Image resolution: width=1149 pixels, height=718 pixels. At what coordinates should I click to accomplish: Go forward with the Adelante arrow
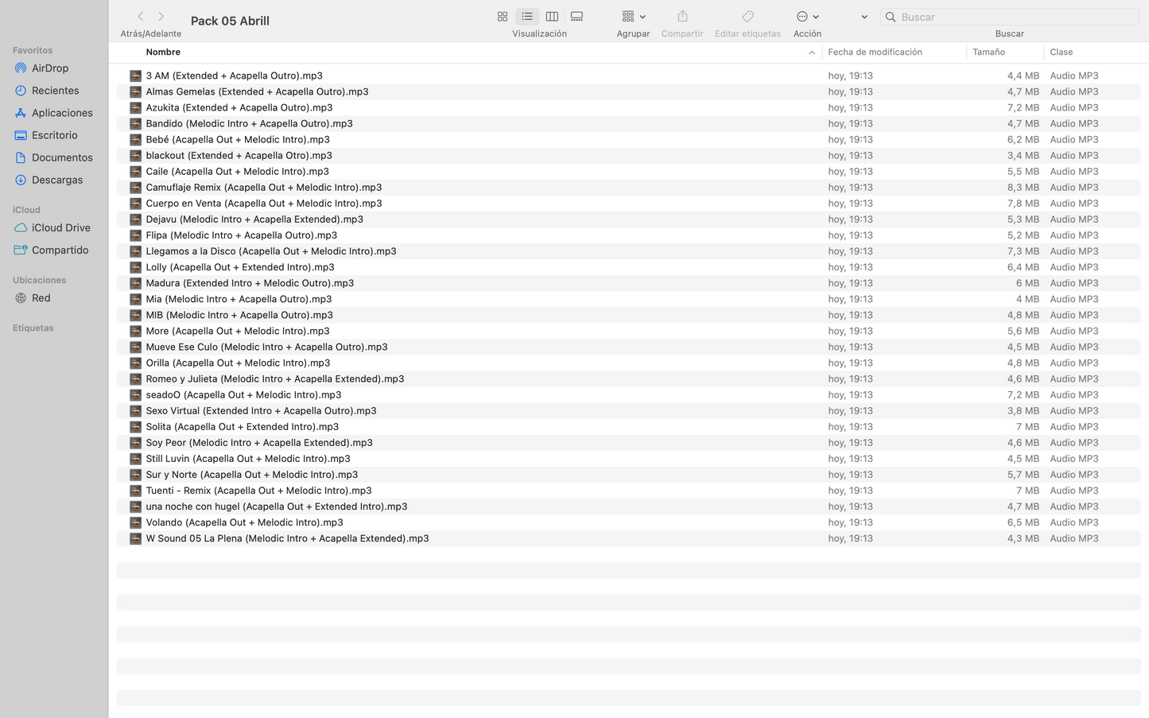(x=161, y=17)
